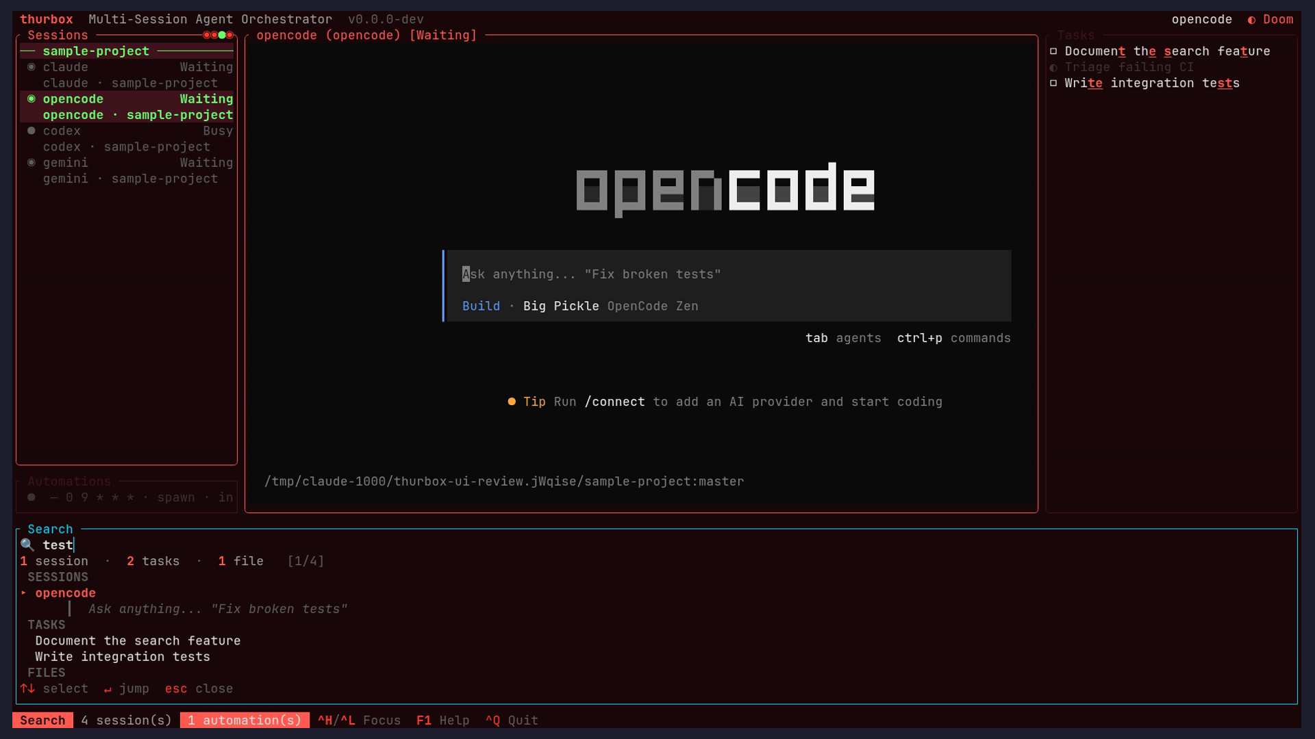Select the opencode search result

click(65, 593)
